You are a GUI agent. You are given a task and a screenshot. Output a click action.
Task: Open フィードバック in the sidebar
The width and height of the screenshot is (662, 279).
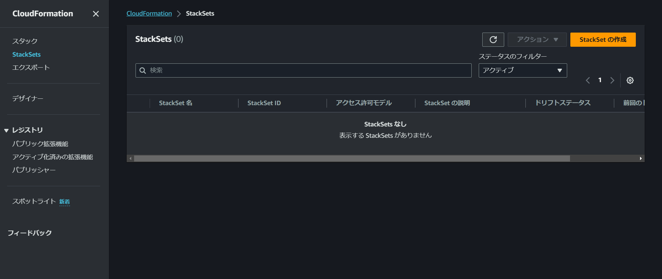pyautogui.click(x=30, y=233)
